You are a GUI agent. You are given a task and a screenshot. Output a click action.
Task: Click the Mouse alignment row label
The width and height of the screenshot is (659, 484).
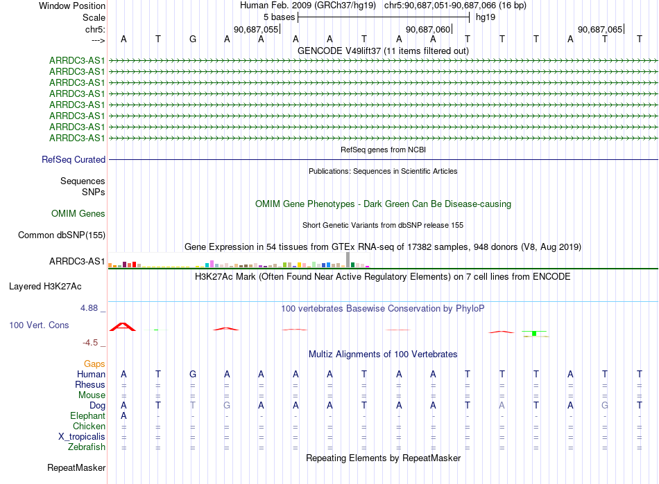click(x=92, y=395)
